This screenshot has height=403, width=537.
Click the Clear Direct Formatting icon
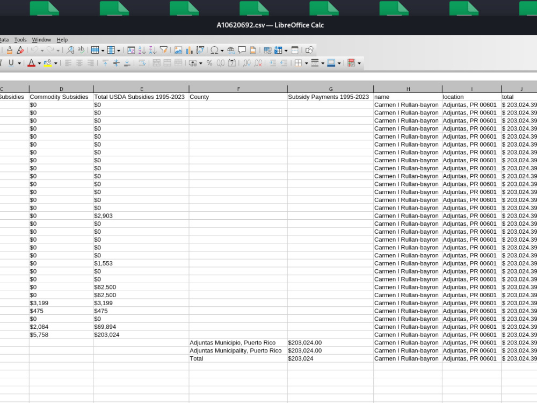click(x=20, y=51)
